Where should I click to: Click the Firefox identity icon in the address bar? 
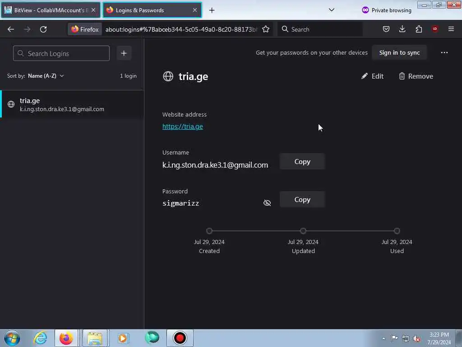point(85,29)
